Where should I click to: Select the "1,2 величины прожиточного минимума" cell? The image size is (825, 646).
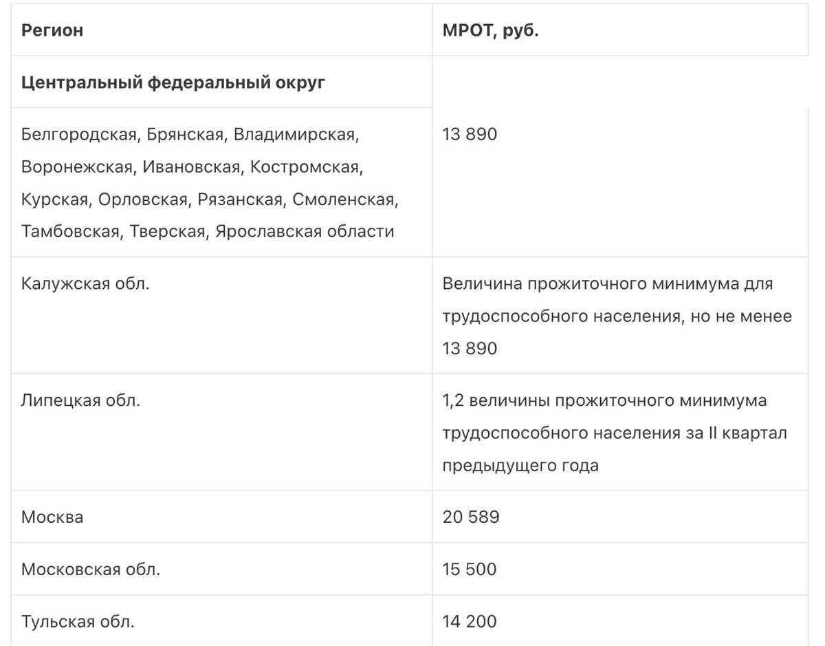click(x=615, y=433)
